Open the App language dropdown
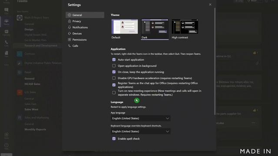278x156 pixels. (141, 118)
